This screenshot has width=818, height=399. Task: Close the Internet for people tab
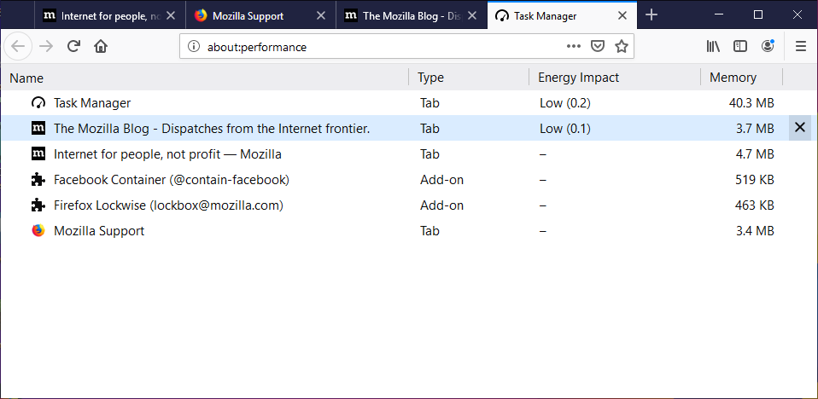pos(171,15)
